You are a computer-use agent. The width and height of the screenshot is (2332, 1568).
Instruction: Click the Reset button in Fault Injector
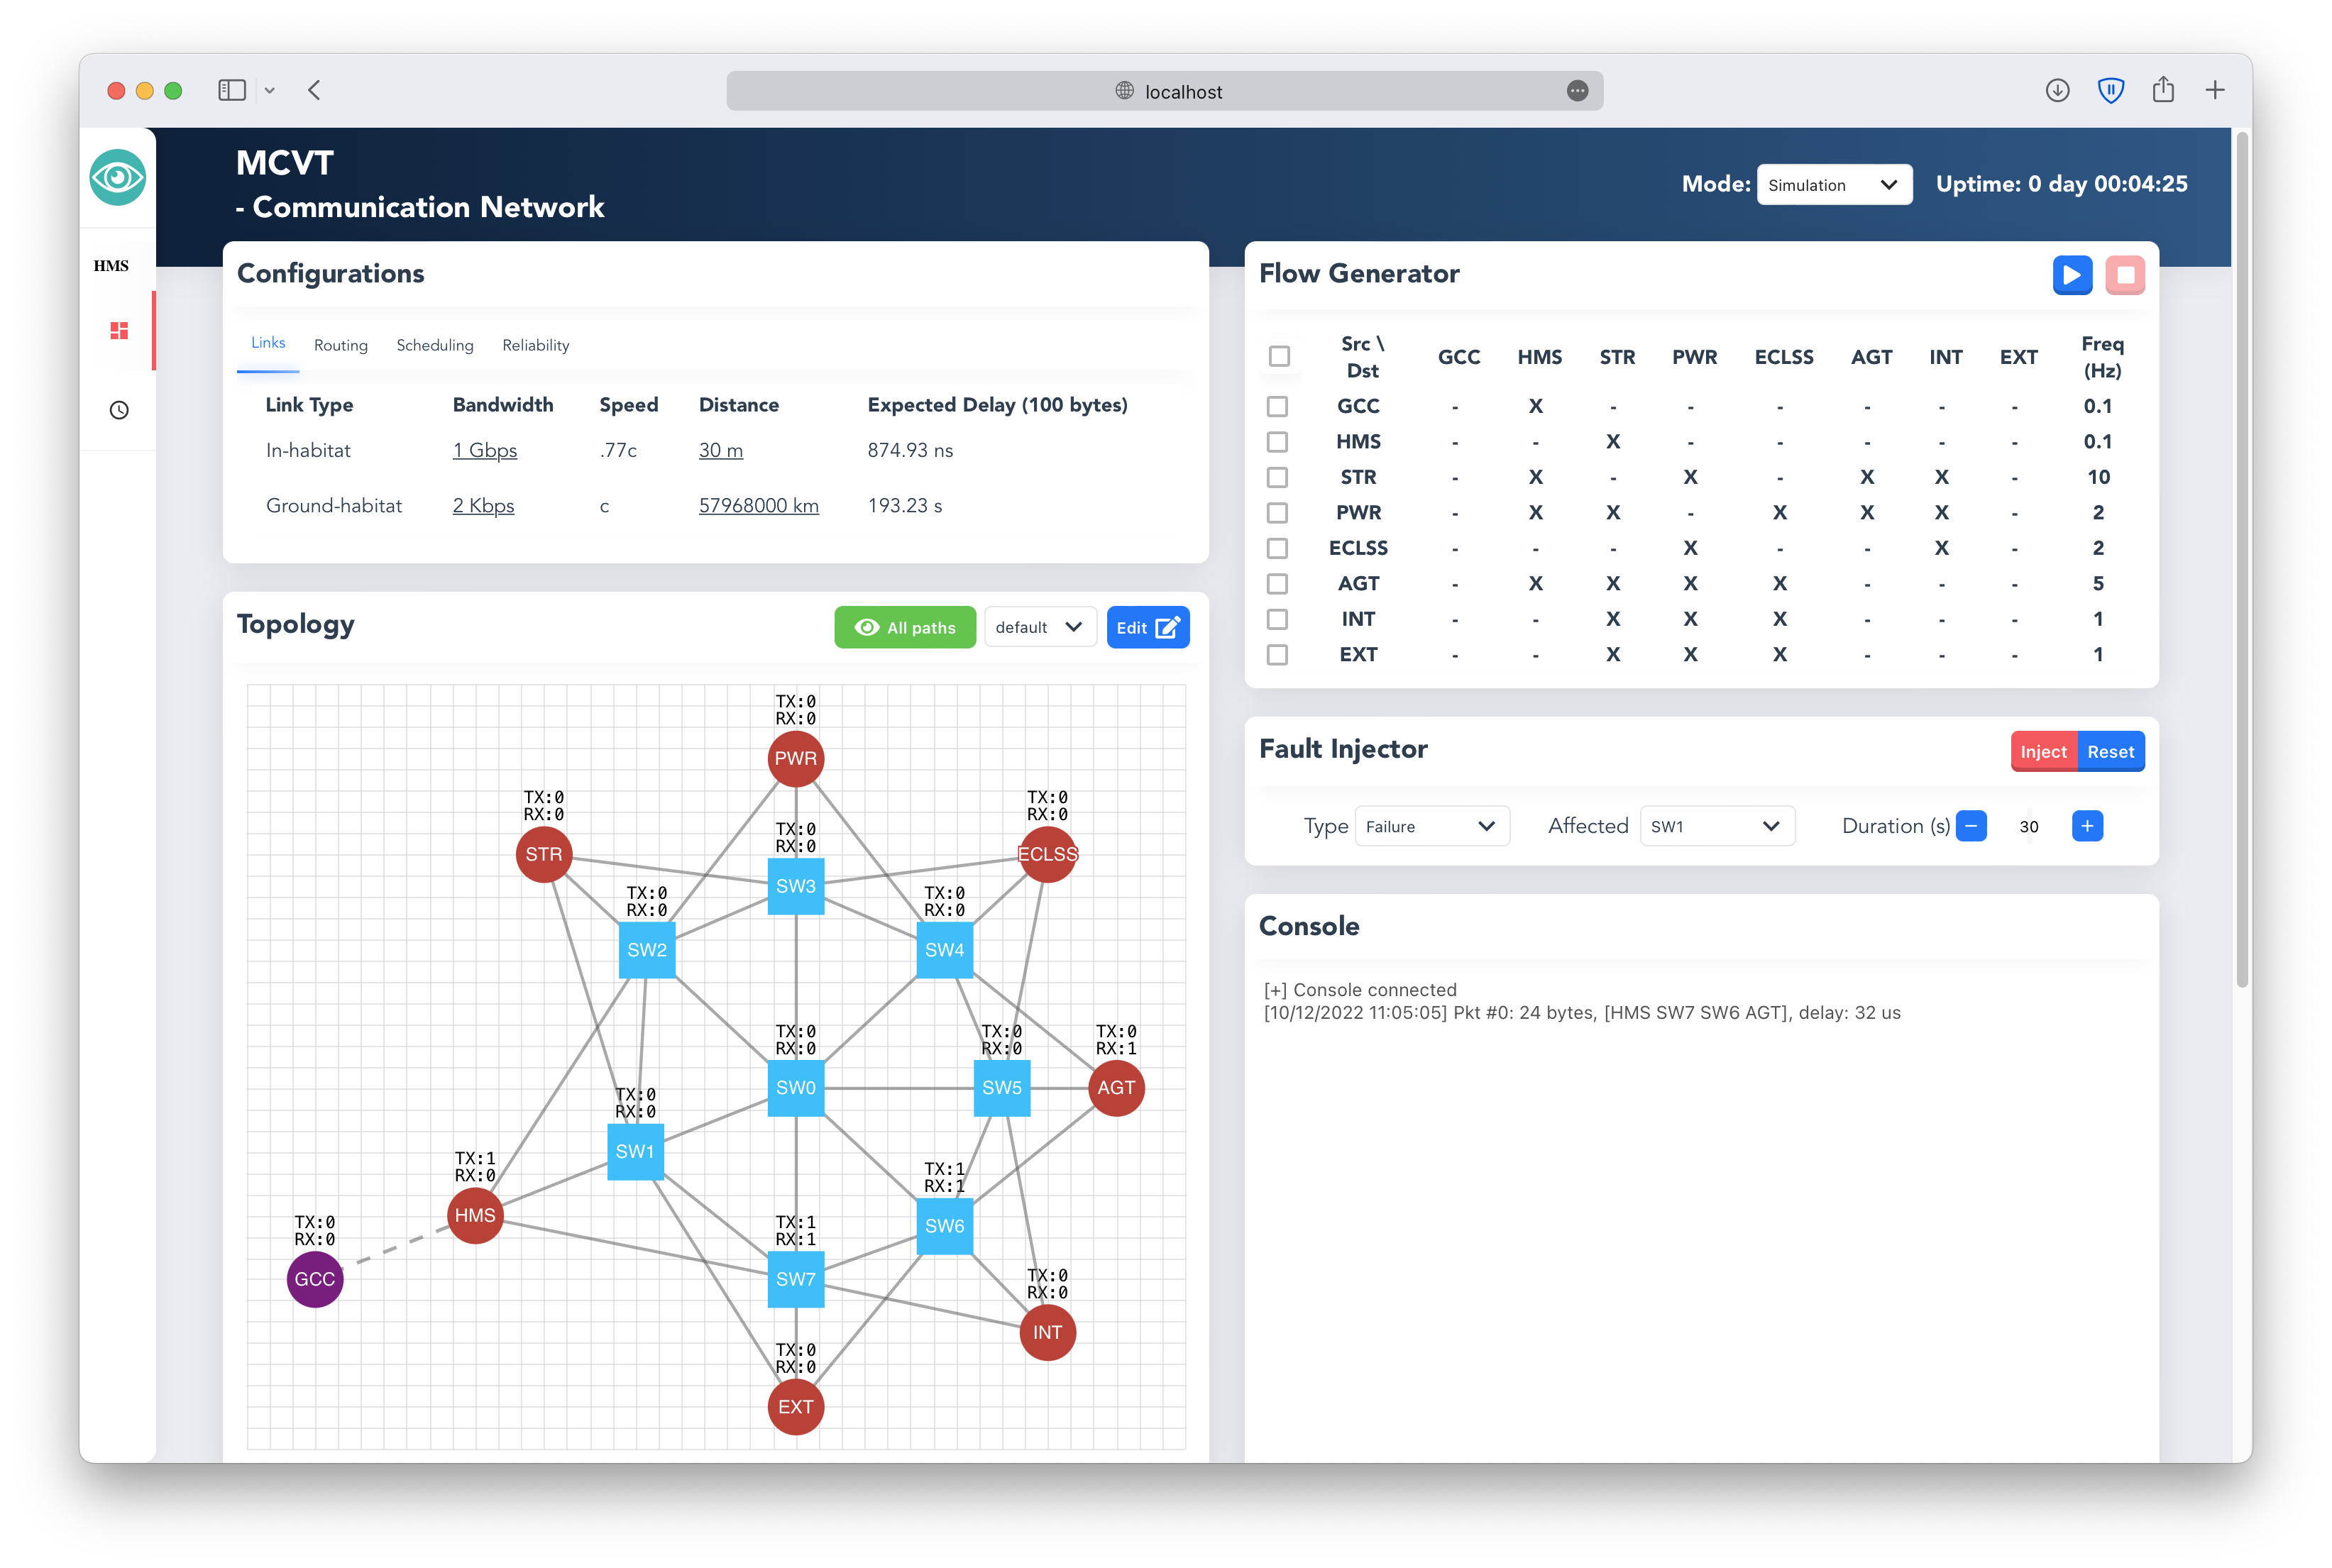tap(2113, 751)
